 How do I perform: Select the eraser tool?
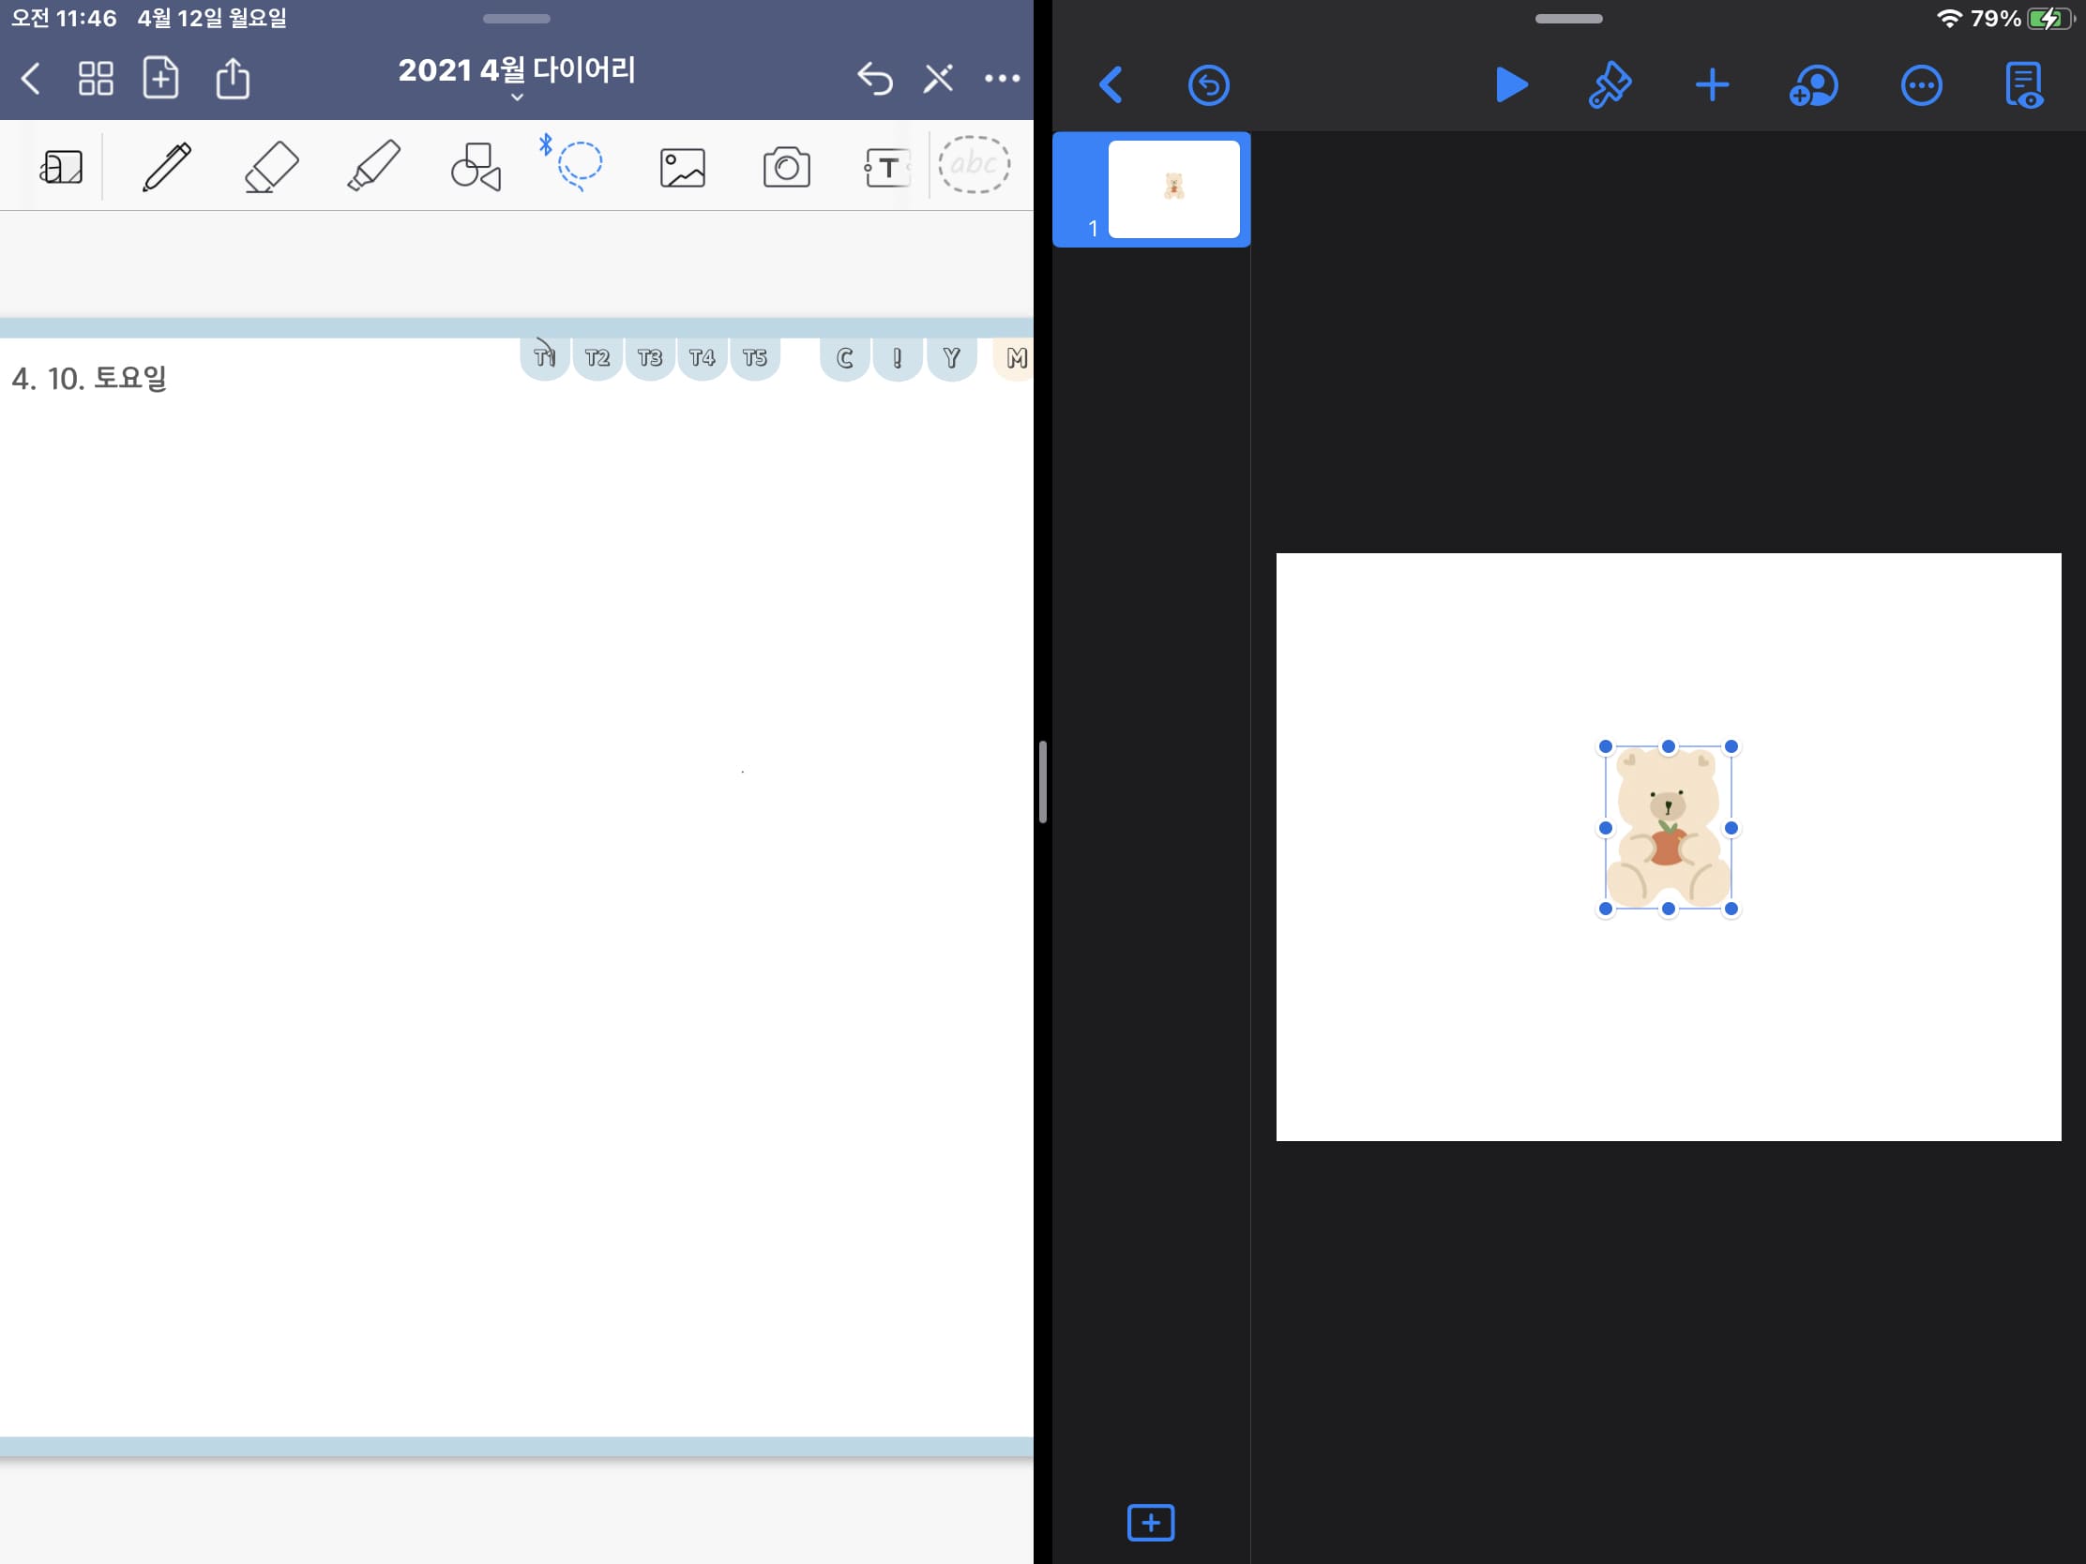tap(272, 167)
